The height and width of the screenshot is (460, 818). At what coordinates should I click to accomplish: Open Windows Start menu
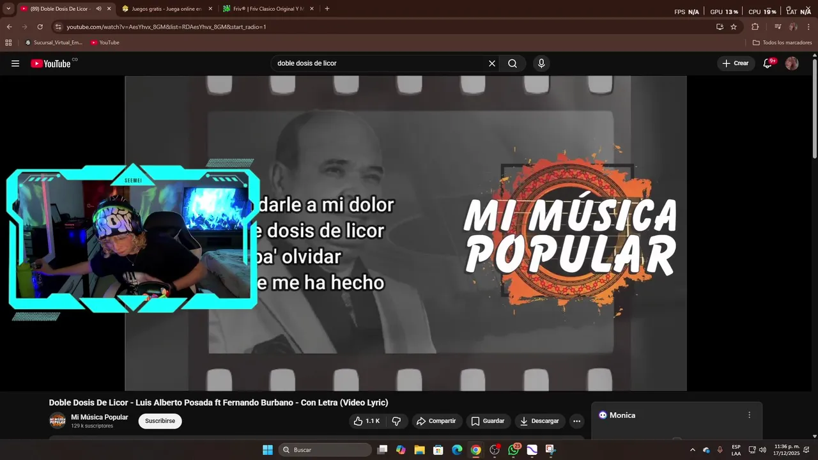point(268,450)
